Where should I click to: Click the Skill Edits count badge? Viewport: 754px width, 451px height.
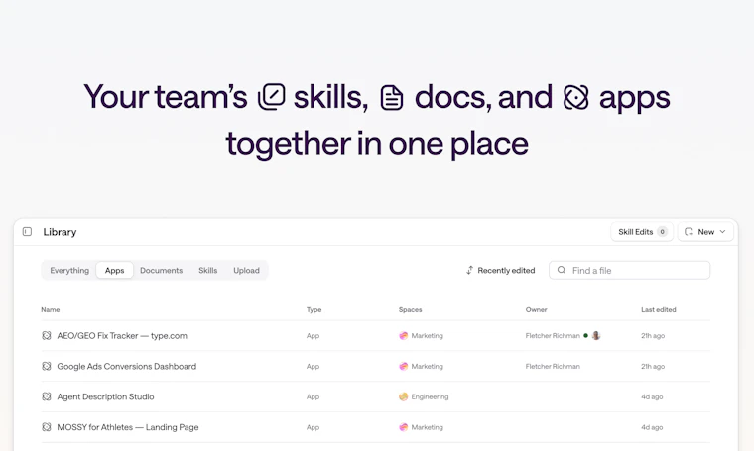coord(662,232)
